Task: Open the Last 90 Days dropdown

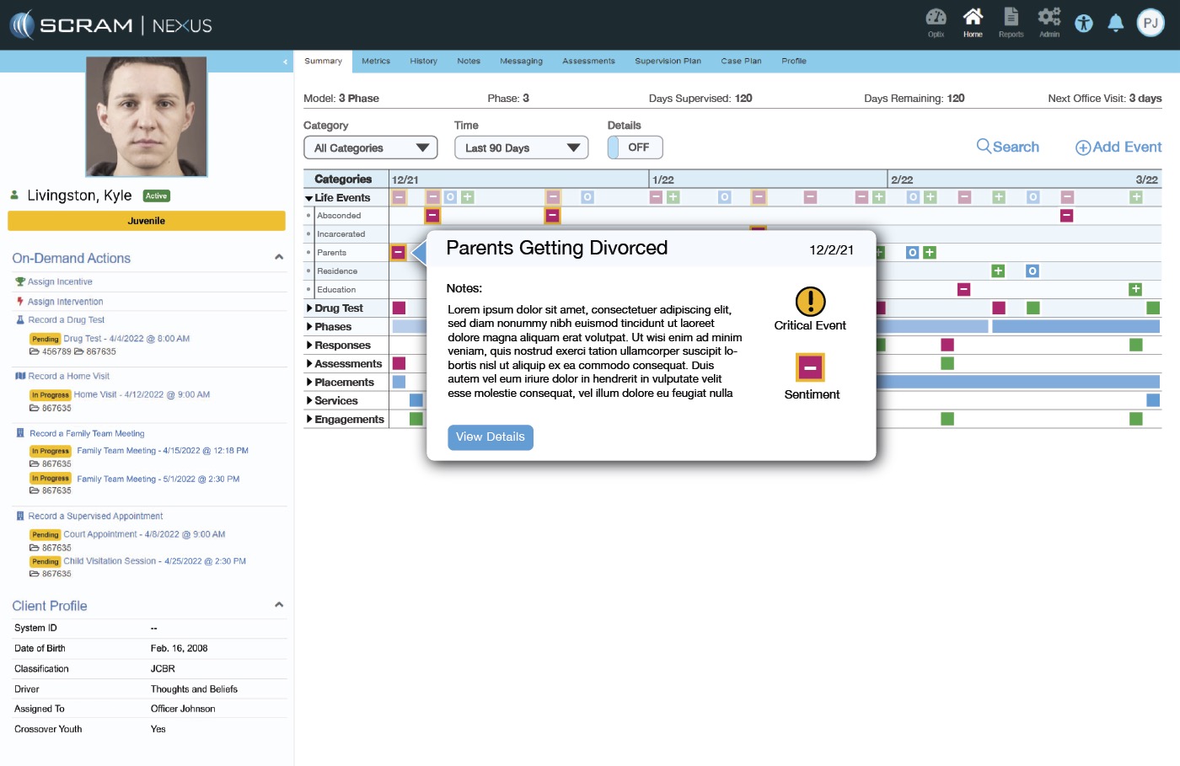Action: (521, 148)
